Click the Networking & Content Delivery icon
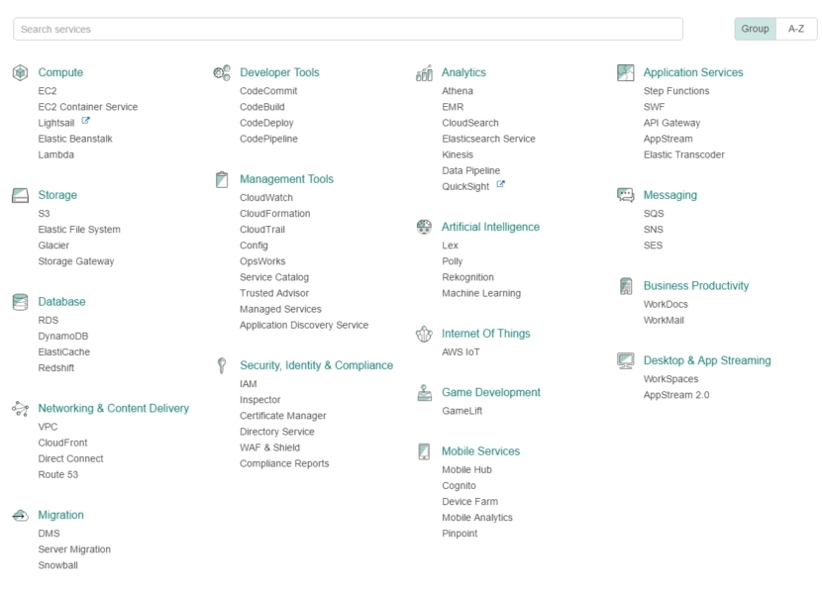The width and height of the screenshot is (822, 593). point(20,409)
